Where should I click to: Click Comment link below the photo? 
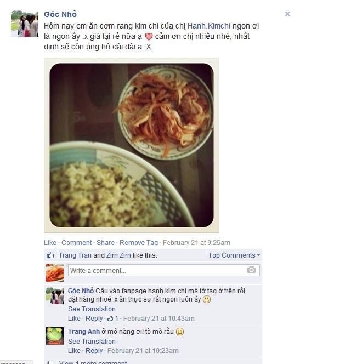coord(76,243)
